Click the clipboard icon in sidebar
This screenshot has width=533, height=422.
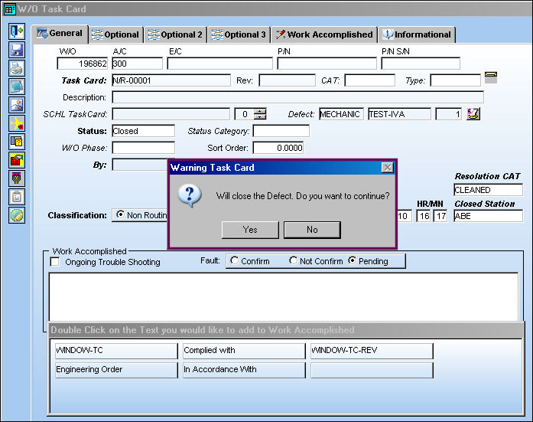point(17,197)
